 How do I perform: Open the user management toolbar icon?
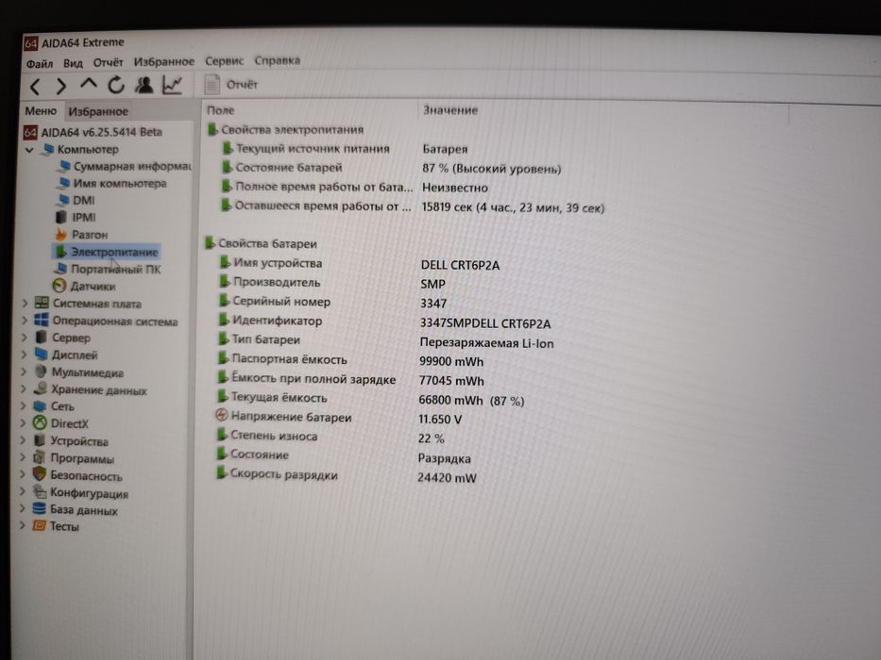pos(144,85)
